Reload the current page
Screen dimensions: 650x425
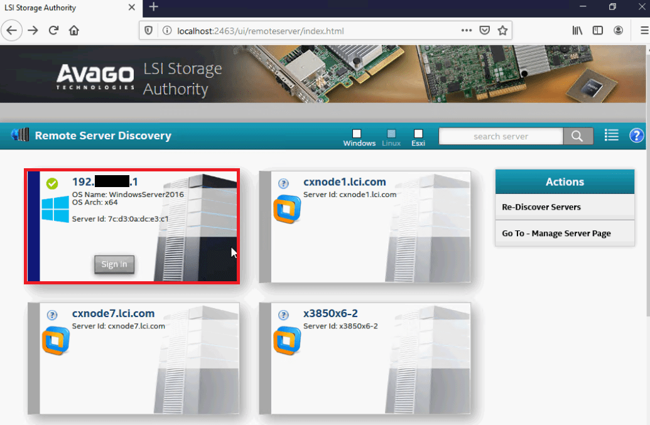(53, 30)
